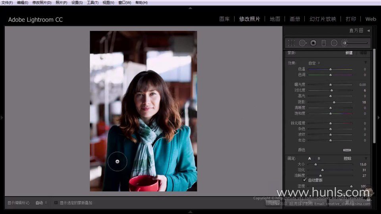
Task: Select the Red Eye Correction tool icon
Action: [x=313, y=43]
